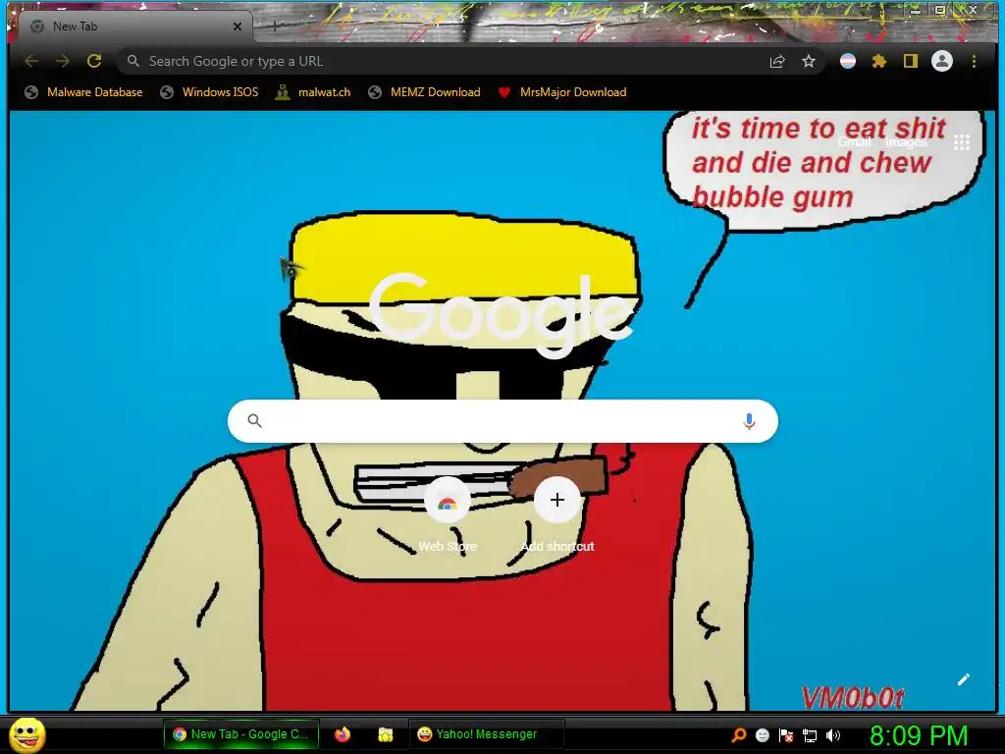The height and width of the screenshot is (754, 1005).
Task: Click the Google search box
Action: 502,421
